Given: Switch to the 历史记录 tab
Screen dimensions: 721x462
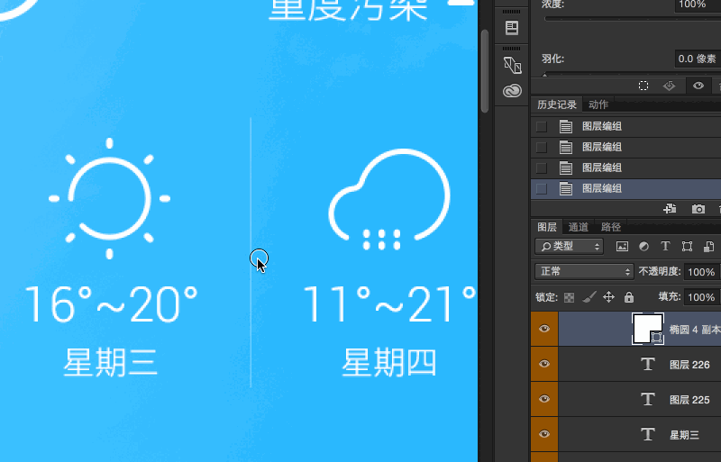Looking at the screenshot, I should tap(557, 104).
